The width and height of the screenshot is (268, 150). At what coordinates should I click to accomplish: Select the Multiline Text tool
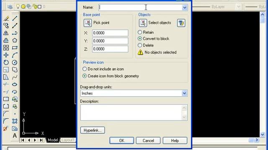point(15,136)
